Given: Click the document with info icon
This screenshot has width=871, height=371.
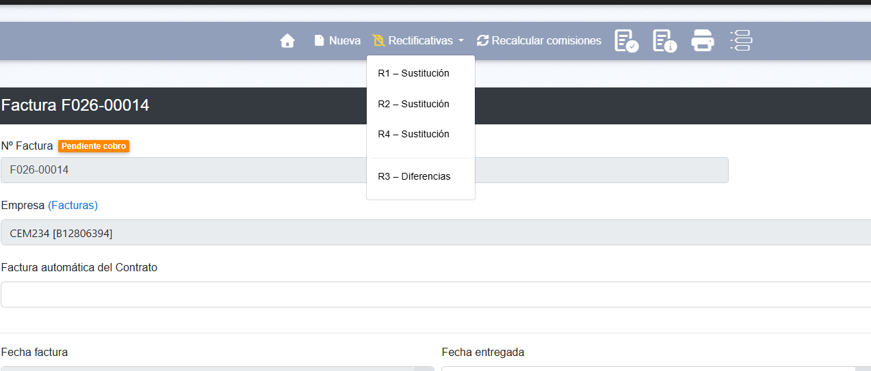Looking at the screenshot, I should (x=665, y=41).
